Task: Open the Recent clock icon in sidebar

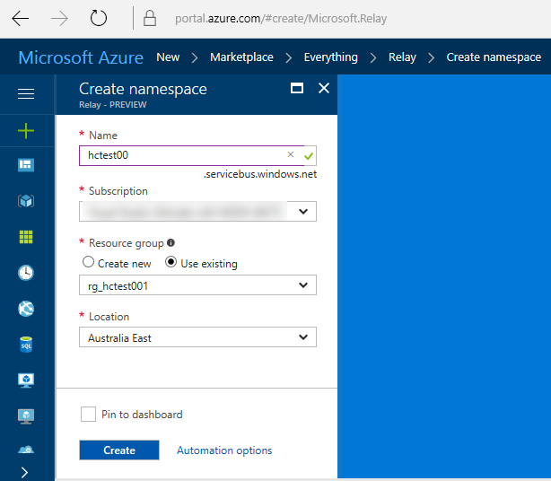Action: coord(26,273)
